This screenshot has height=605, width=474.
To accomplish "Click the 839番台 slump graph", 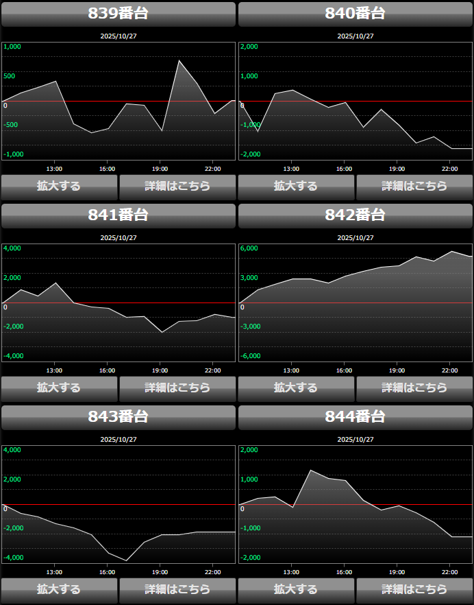I will coord(118,101).
